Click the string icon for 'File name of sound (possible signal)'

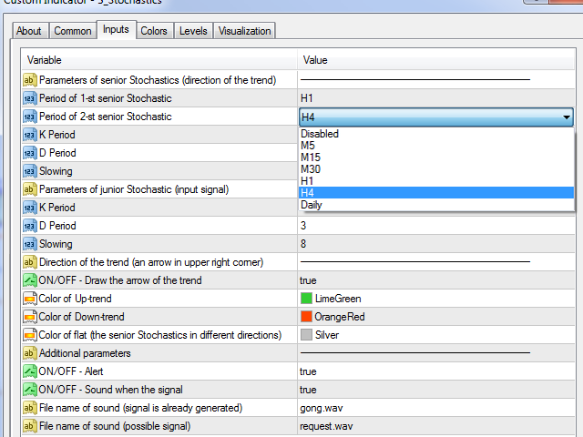[x=30, y=426]
